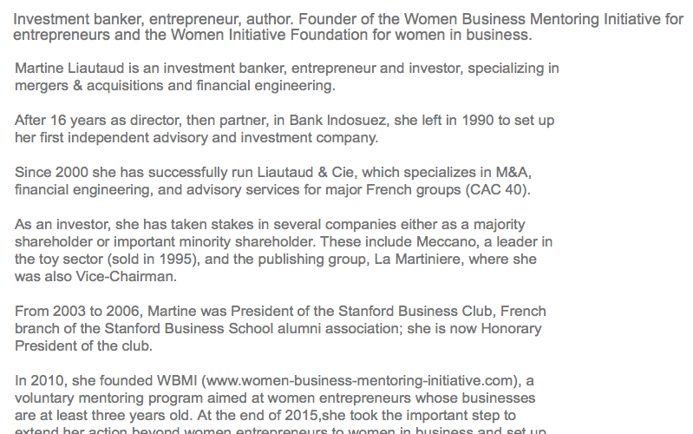693x434 pixels.
Task: Click 'financial engineering' in first paragraph
Action: click(x=264, y=86)
